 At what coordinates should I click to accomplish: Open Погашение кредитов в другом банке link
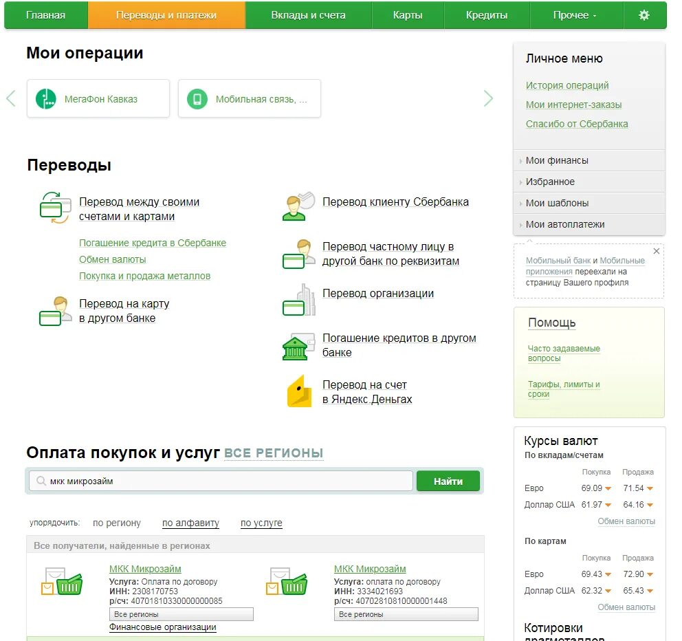pos(399,345)
